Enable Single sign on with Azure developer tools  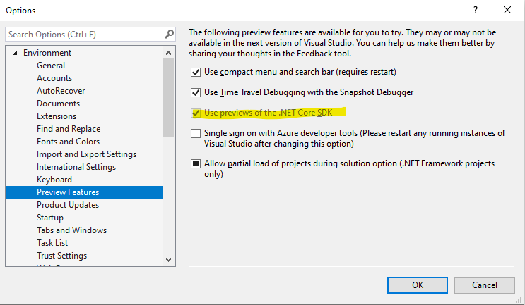pos(196,133)
